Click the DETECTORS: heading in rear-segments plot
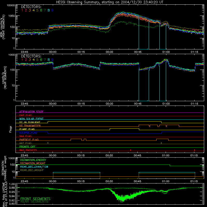Screen dimensions: 207x207 point(31,56)
